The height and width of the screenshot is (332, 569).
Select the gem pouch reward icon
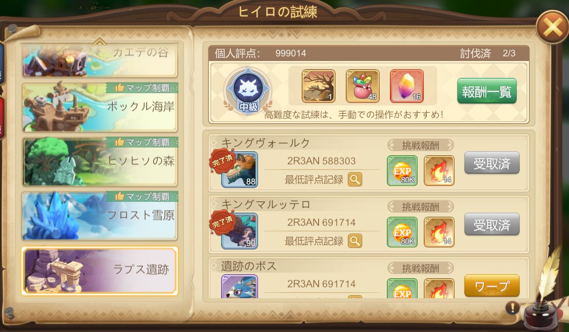[363, 86]
